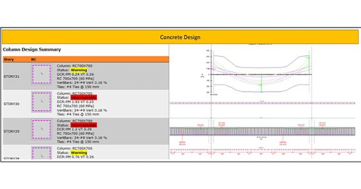Click the Warning status badge for STORY28

(x=79, y=153)
